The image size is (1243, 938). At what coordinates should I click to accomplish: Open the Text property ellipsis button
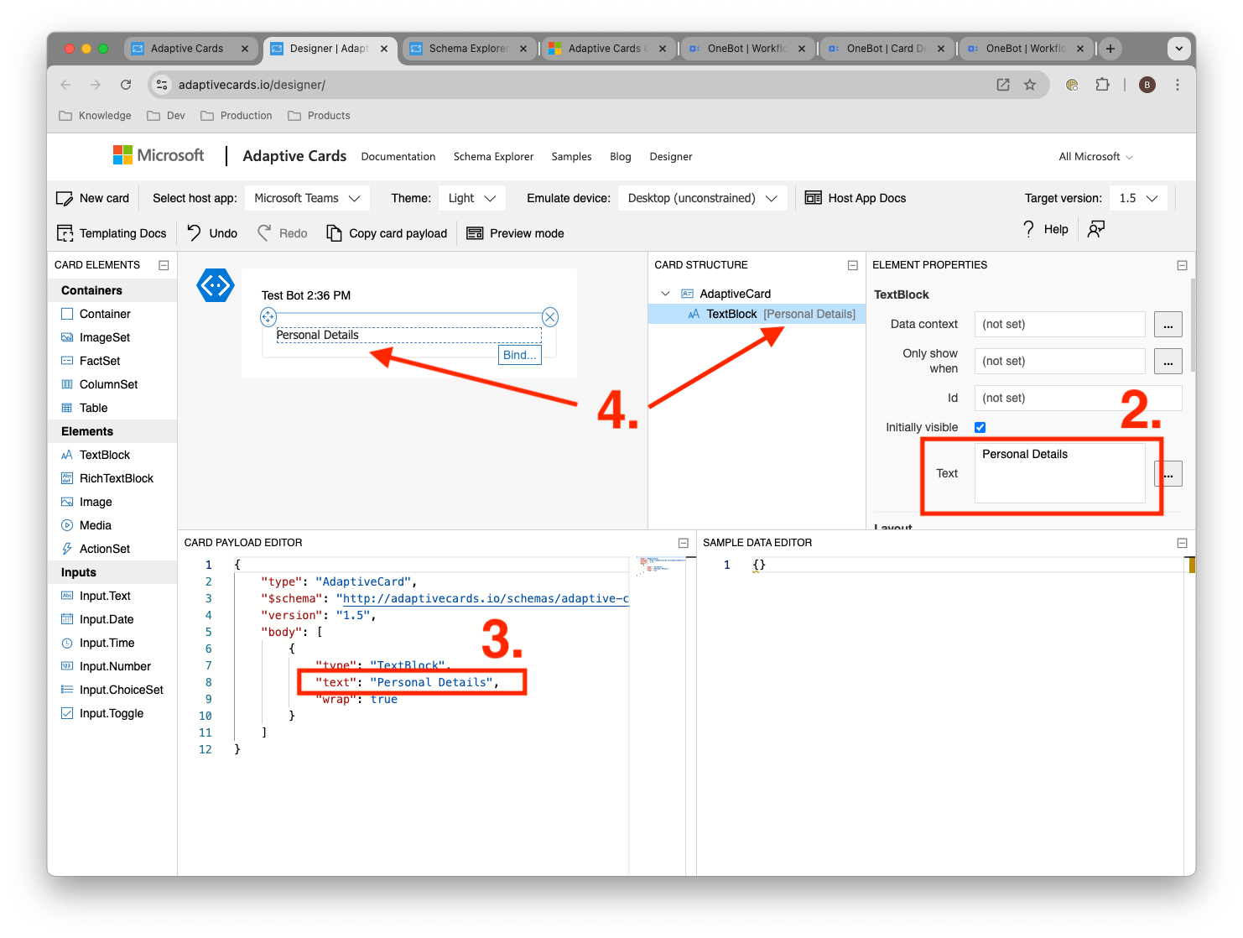pos(1168,474)
